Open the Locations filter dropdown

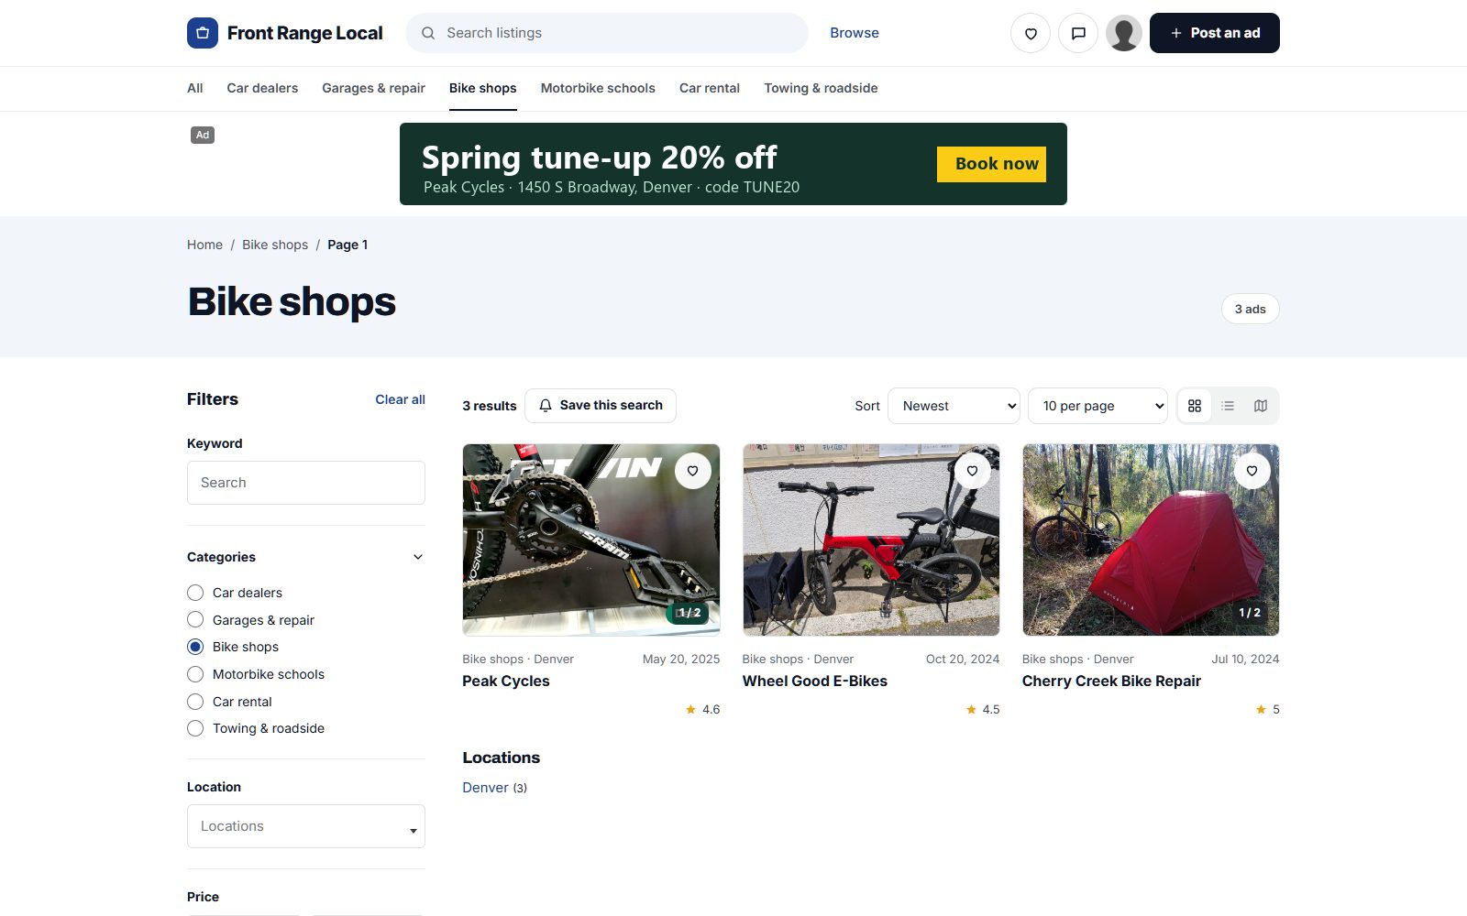pos(306,826)
